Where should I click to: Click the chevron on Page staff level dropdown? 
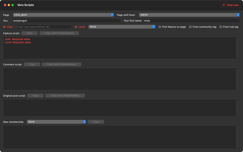coord(238,15)
